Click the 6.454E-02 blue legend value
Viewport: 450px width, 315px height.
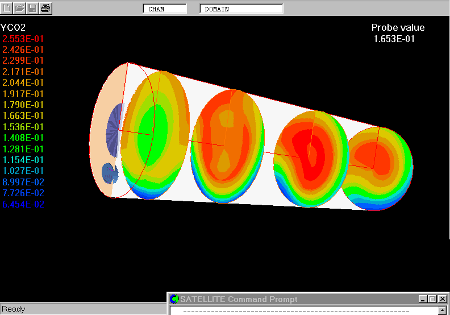[x=23, y=204]
